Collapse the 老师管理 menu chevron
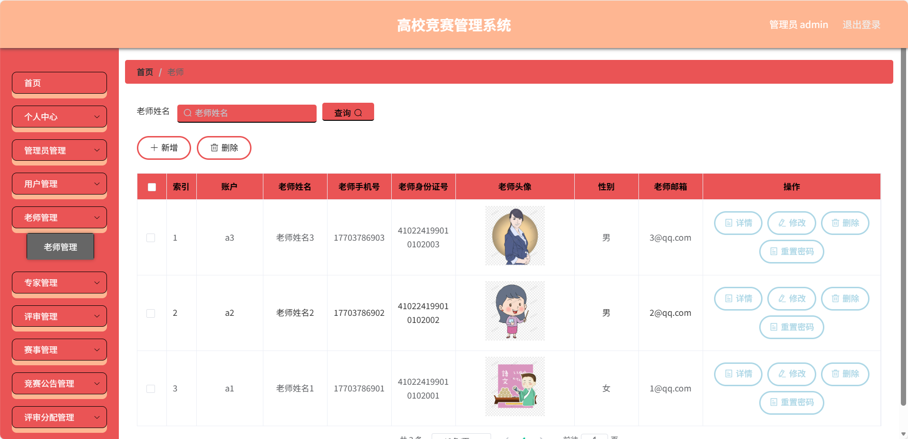Screen dimensions: 908x439 pos(97,217)
